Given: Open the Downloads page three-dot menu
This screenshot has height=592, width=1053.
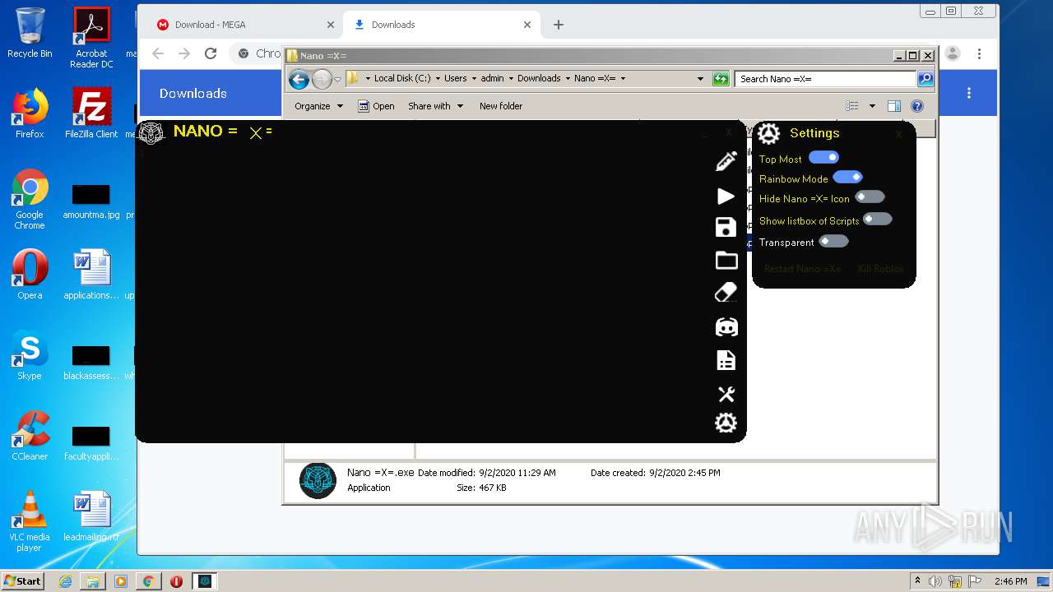Looking at the screenshot, I should pos(969,93).
